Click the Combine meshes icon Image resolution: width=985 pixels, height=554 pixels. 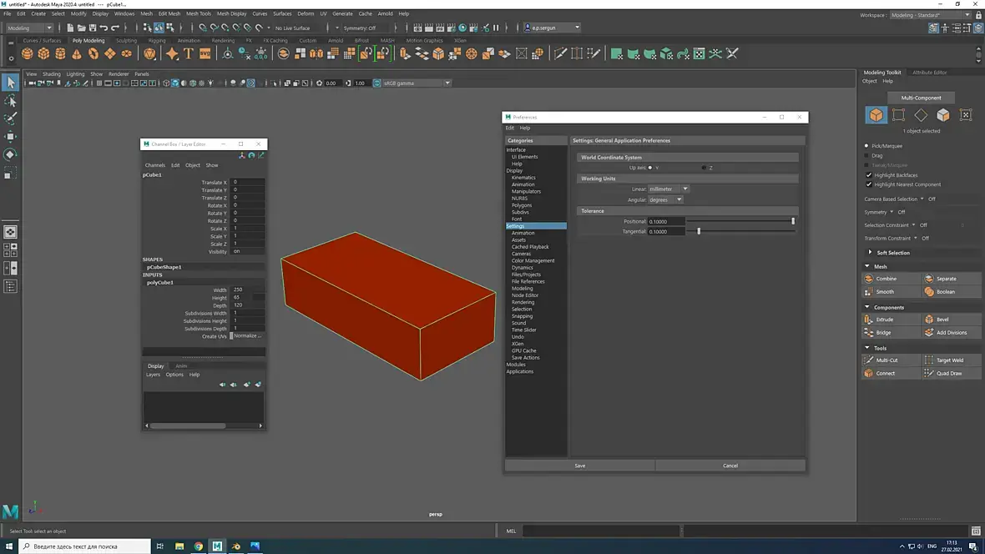coord(869,279)
